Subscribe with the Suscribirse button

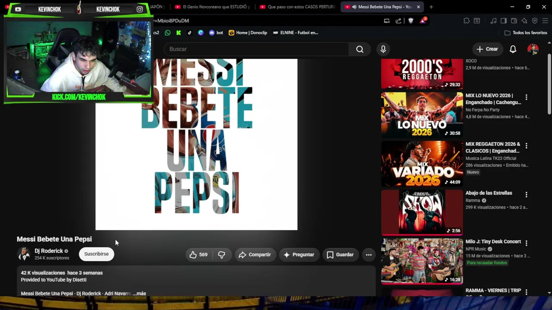[x=97, y=254]
